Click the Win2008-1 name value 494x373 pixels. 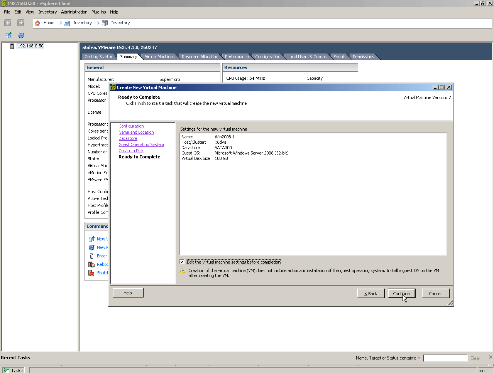point(225,137)
